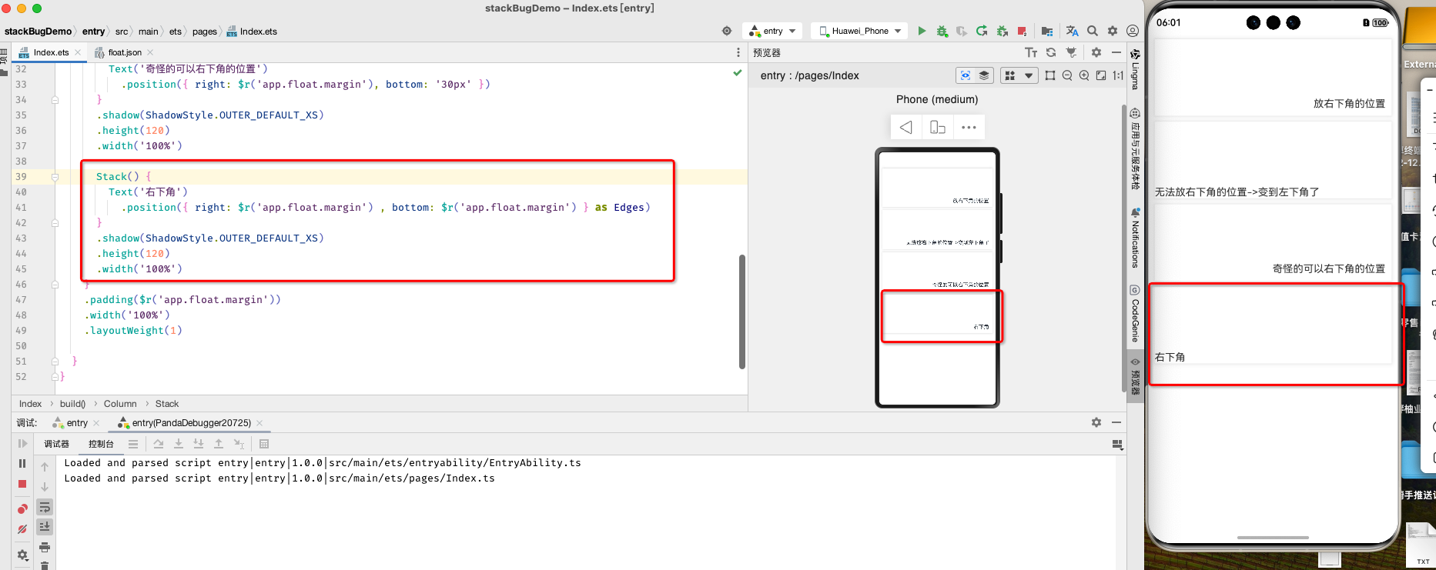Click pages in the path breadcrumb
This screenshot has width=1436, height=570.
pos(204,32)
